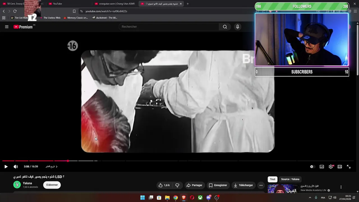Screen dimensions: 359x202
Task: Subscribe with the S'abonner button
Action: pos(52,185)
